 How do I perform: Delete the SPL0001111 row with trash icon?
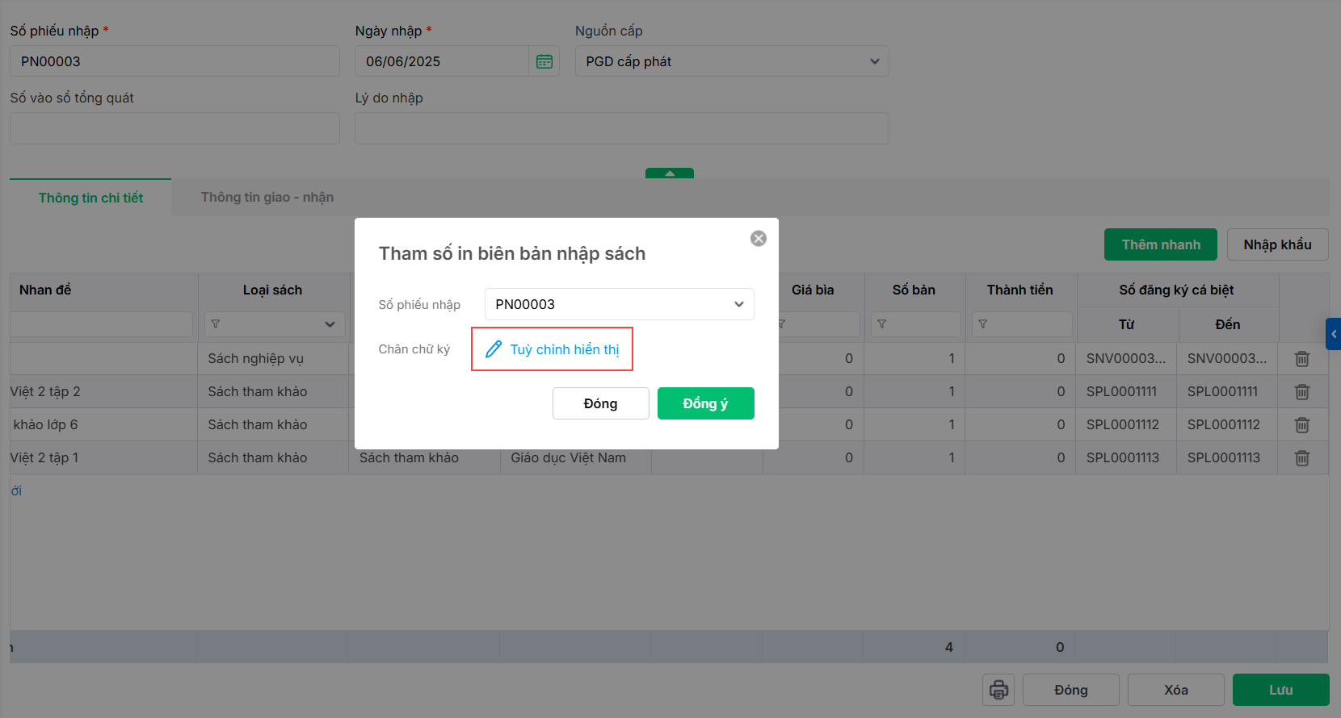coord(1301,392)
